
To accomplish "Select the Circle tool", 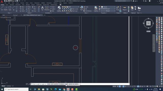I will pyautogui.click(x=10, y=8).
